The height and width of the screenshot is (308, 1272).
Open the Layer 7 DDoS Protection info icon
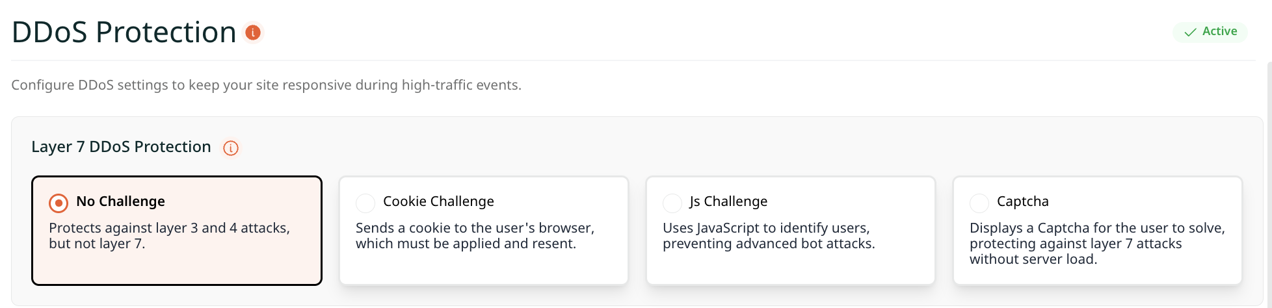coord(231,148)
